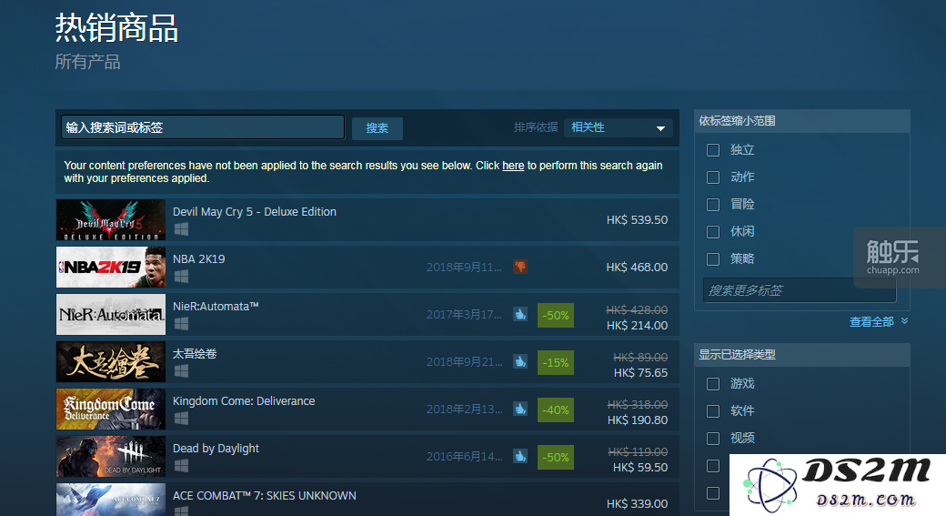Check the 视频 type checkbox
Image resolution: width=946 pixels, height=516 pixels.
tap(713, 438)
